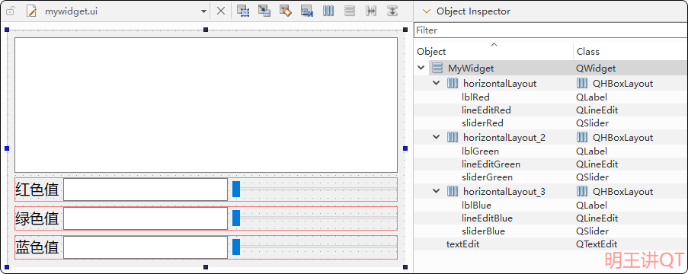688x274 pixels.
Task: Collapse the horizontalLayout tree node
Action: coord(436,83)
